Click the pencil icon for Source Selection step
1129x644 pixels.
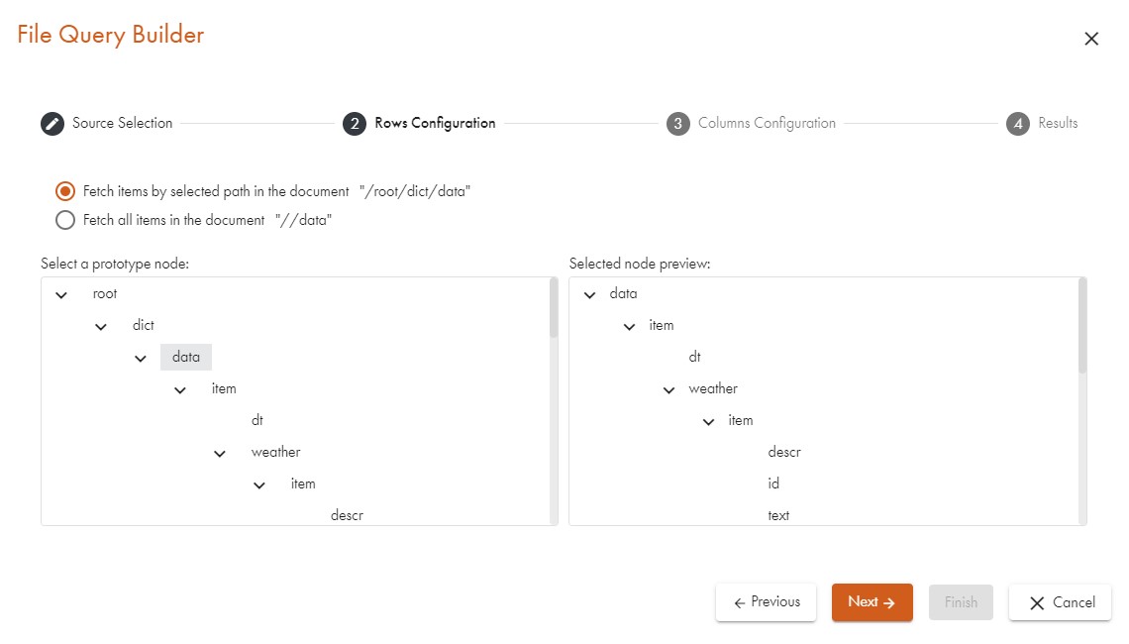pyautogui.click(x=51, y=124)
